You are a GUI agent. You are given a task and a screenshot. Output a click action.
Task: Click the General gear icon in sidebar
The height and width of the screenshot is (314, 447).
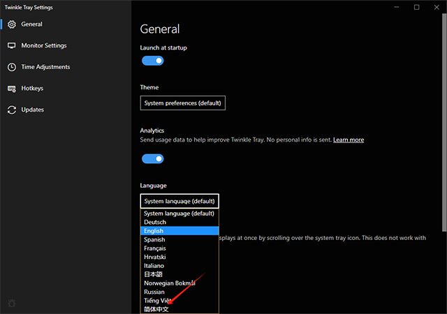(12, 24)
